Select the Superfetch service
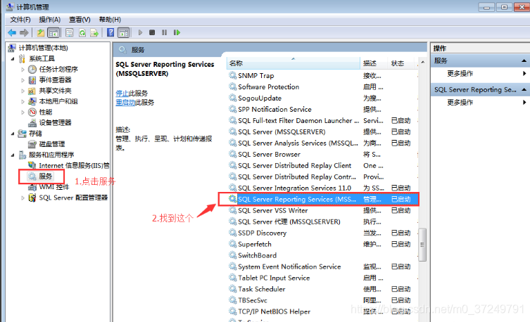 323,244
